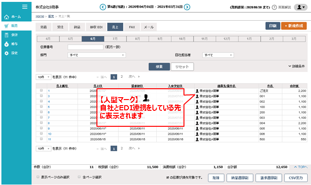Tick checkbox for sales number 6
The image size is (311, 185).
pos(41,112)
